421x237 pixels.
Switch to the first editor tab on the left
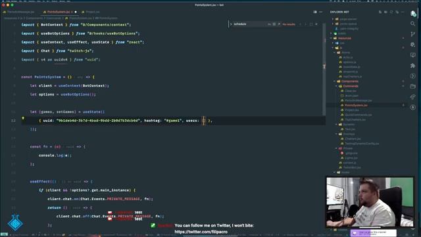(x=20, y=12)
